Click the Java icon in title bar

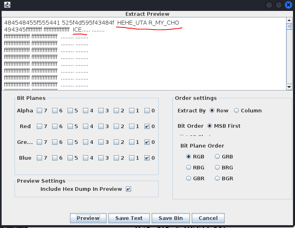tap(6, 5)
